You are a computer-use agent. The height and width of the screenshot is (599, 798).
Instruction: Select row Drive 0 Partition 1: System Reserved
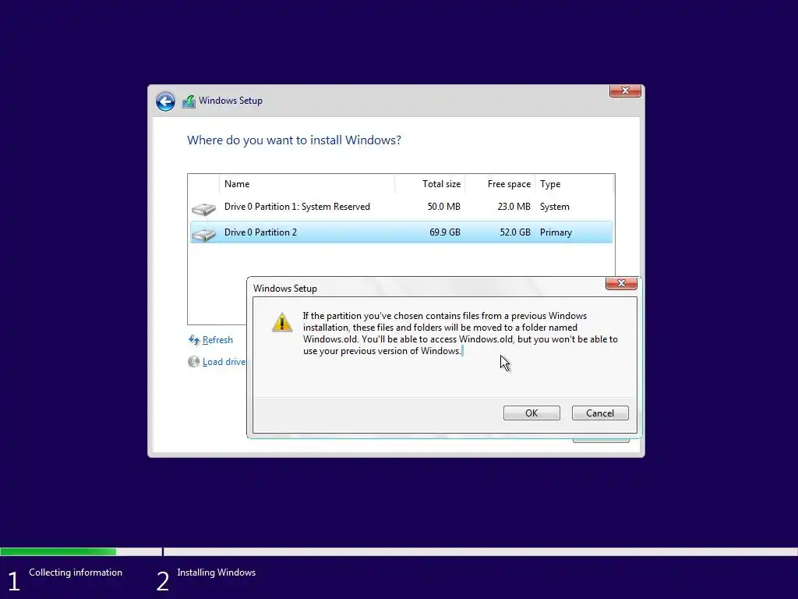(401, 207)
